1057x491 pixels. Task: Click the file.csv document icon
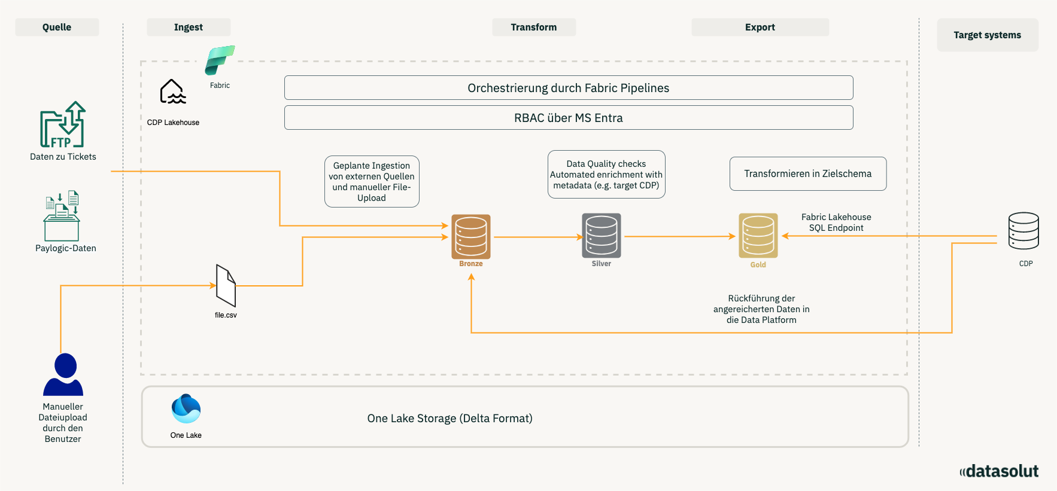coord(226,286)
